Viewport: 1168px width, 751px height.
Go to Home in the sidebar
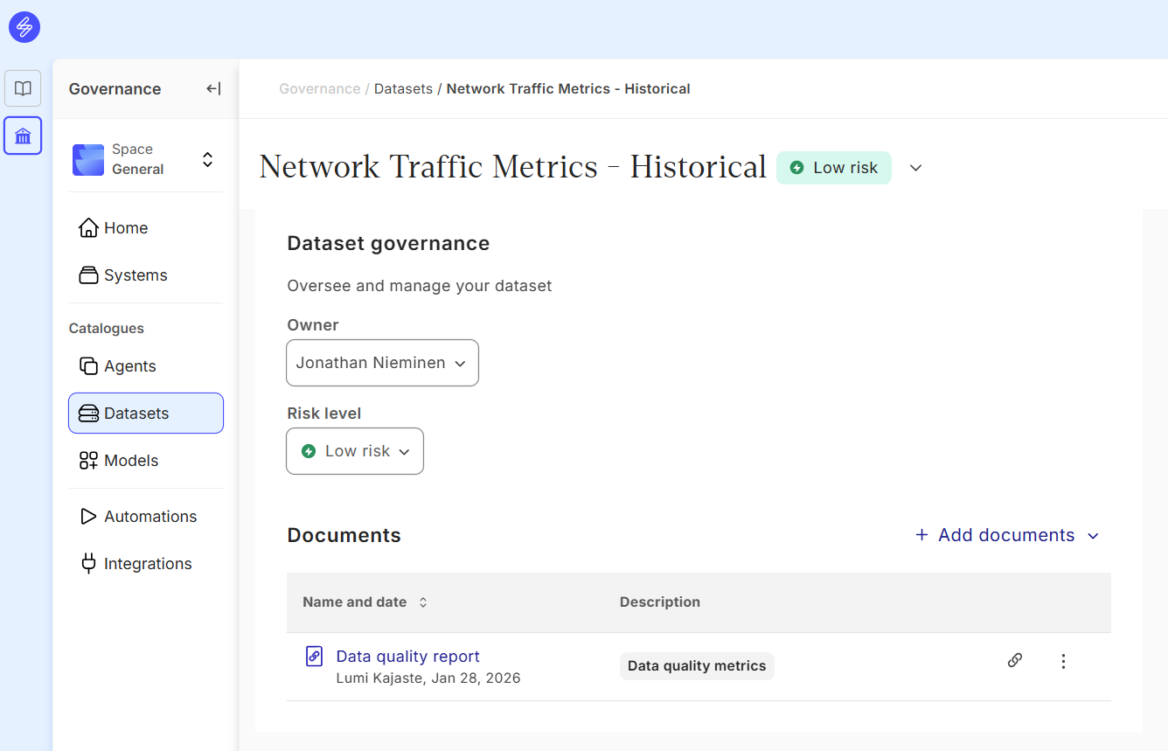coord(126,228)
